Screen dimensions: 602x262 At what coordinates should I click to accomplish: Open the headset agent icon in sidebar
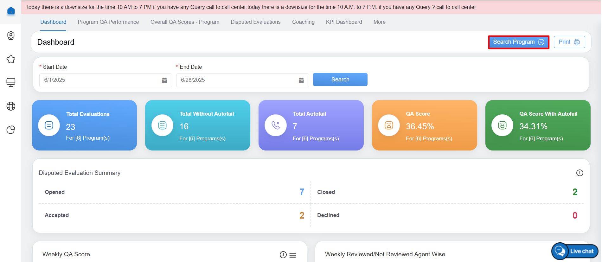[x=11, y=35]
